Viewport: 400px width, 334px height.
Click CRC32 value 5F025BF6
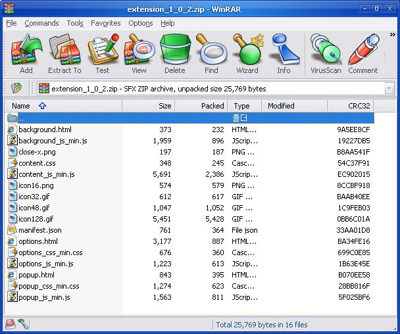[x=354, y=297]
